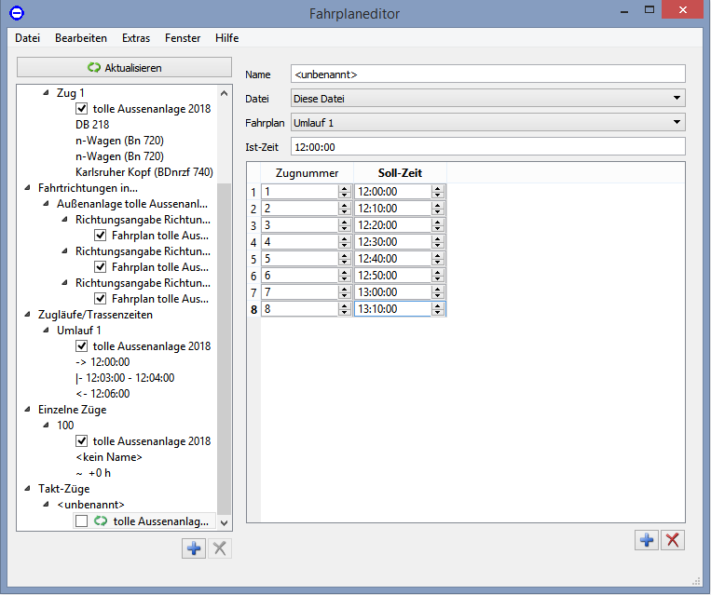Toggle the checkbox under Einzelne Züge 100
Screen dimensions: 711x595
(82, 441)
